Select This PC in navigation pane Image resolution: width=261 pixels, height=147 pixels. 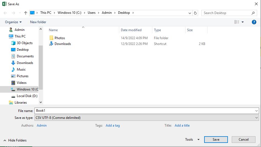20,36
